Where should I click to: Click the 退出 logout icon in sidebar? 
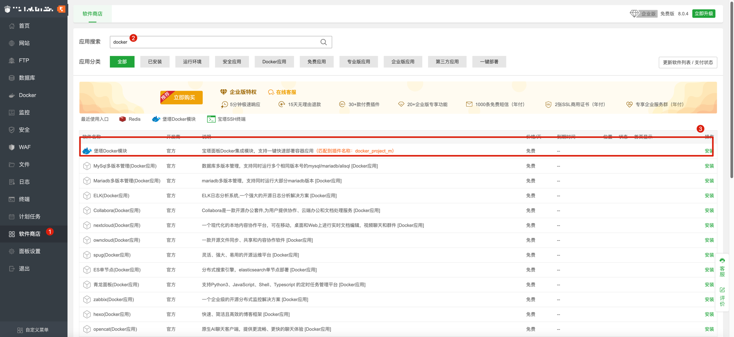12,269
